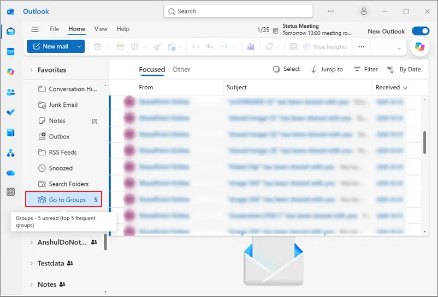Toggle the New Outlook switch
Viewport: 438px width, 297px height.
[x=421, y=31]
